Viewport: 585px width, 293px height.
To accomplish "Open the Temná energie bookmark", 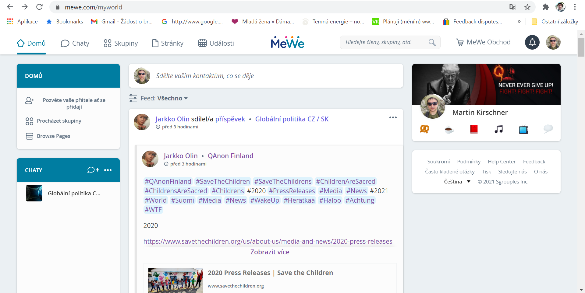I will pyautogui.click(x=333, y=22).
